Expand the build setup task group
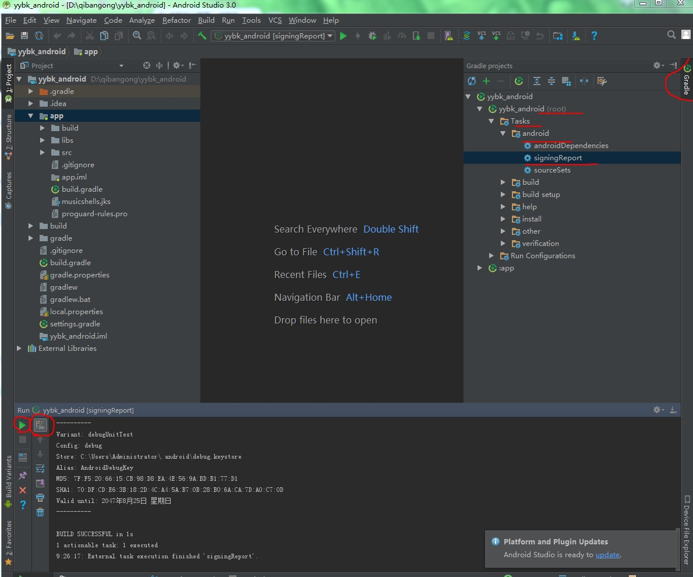Image resolution: width=693 pixels, height=577 pixels. 503,195
